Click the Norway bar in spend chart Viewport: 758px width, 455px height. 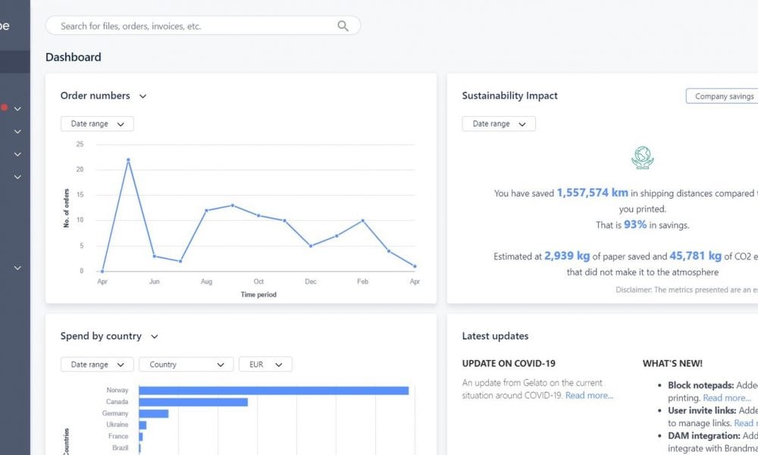(x=274, y=391)
